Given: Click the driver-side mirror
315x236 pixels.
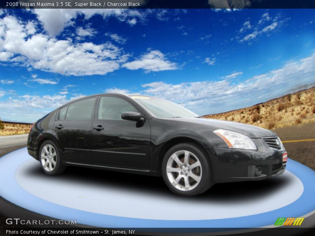Looking at the screenshot, I should (x=132, y=116).
